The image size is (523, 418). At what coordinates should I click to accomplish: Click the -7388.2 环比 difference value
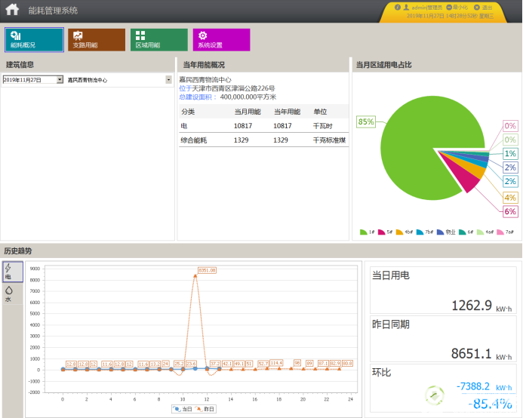pyautogui.click(x=473, y=386)
